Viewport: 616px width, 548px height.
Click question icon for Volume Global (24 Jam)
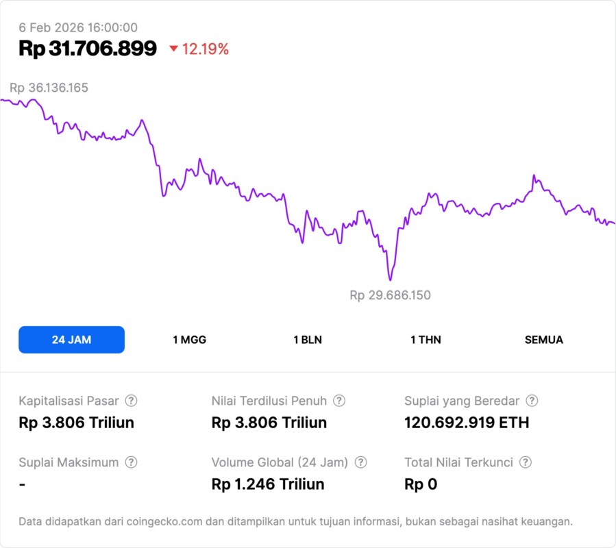pyautogui.click(x=360, y=462)
